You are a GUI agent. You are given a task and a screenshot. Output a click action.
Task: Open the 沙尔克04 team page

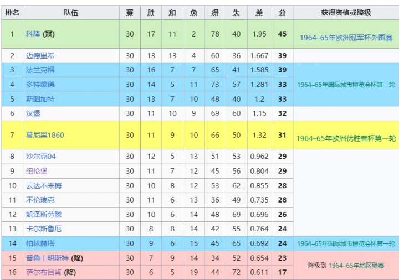pyautogui.click(x=40, y=157)
